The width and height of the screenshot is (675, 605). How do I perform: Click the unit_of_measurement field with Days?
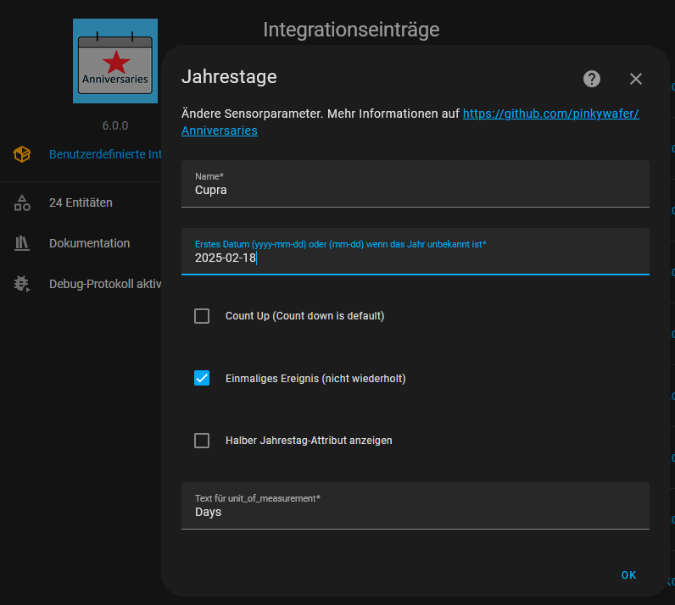(415, 506)
